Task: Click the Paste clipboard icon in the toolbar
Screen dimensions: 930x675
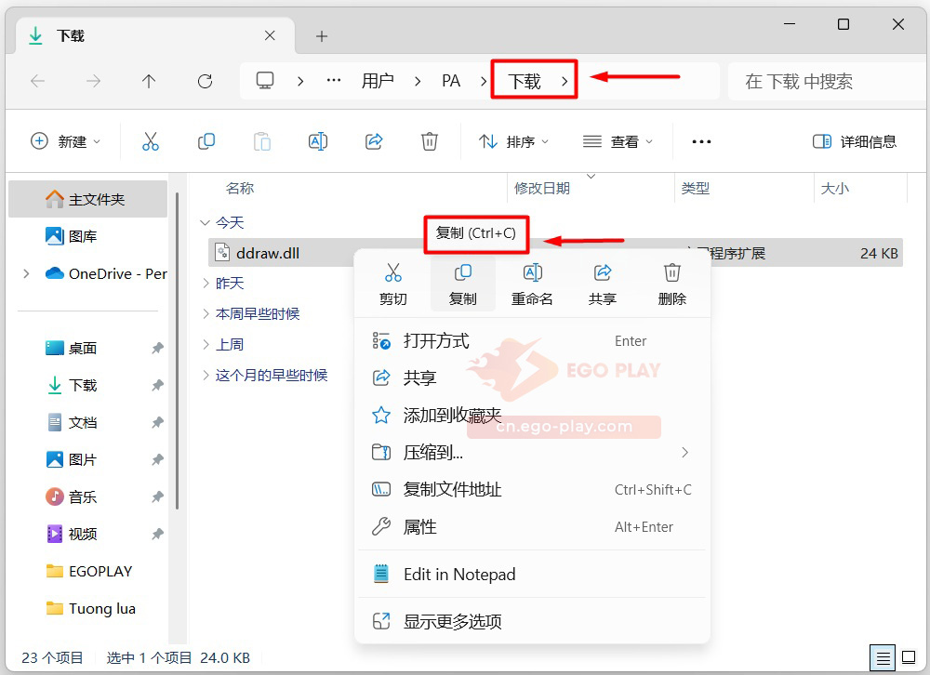Action: (262, 141)
